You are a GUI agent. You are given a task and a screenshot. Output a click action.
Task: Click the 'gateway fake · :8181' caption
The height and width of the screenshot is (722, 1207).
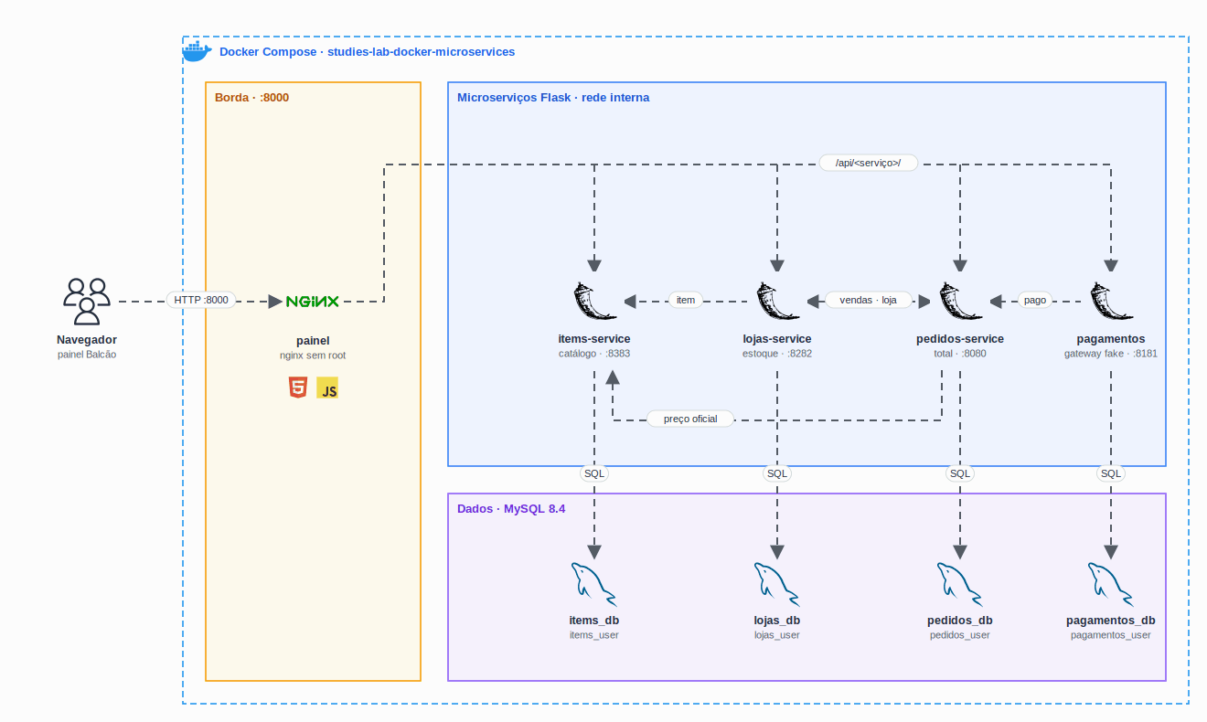1111,354
